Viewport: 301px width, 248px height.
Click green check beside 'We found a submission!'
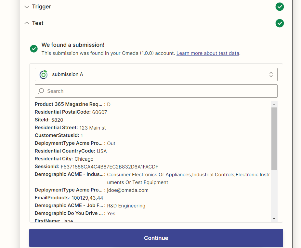click(x=34, y=49)
